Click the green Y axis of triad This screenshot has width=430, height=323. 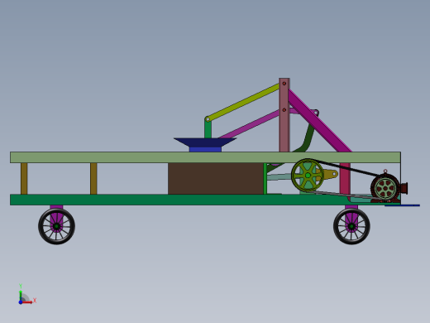[21, 296]
